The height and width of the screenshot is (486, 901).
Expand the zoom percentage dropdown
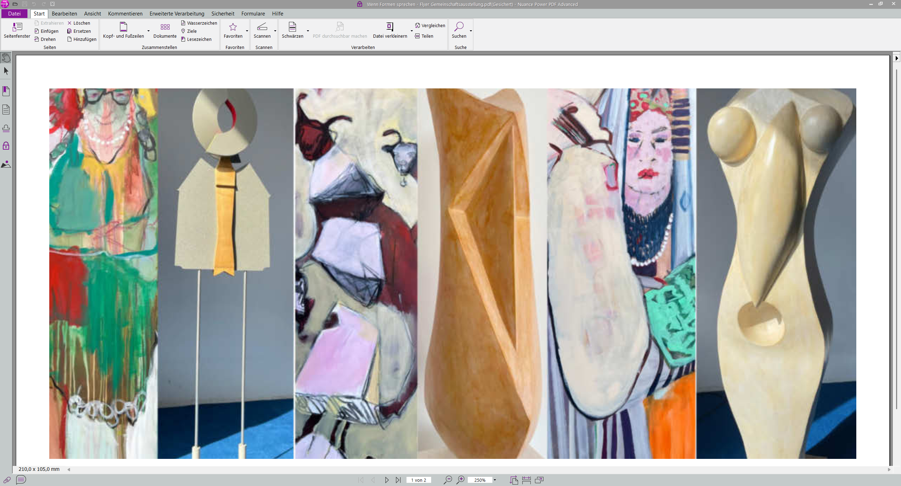click(x=494, y=480)
